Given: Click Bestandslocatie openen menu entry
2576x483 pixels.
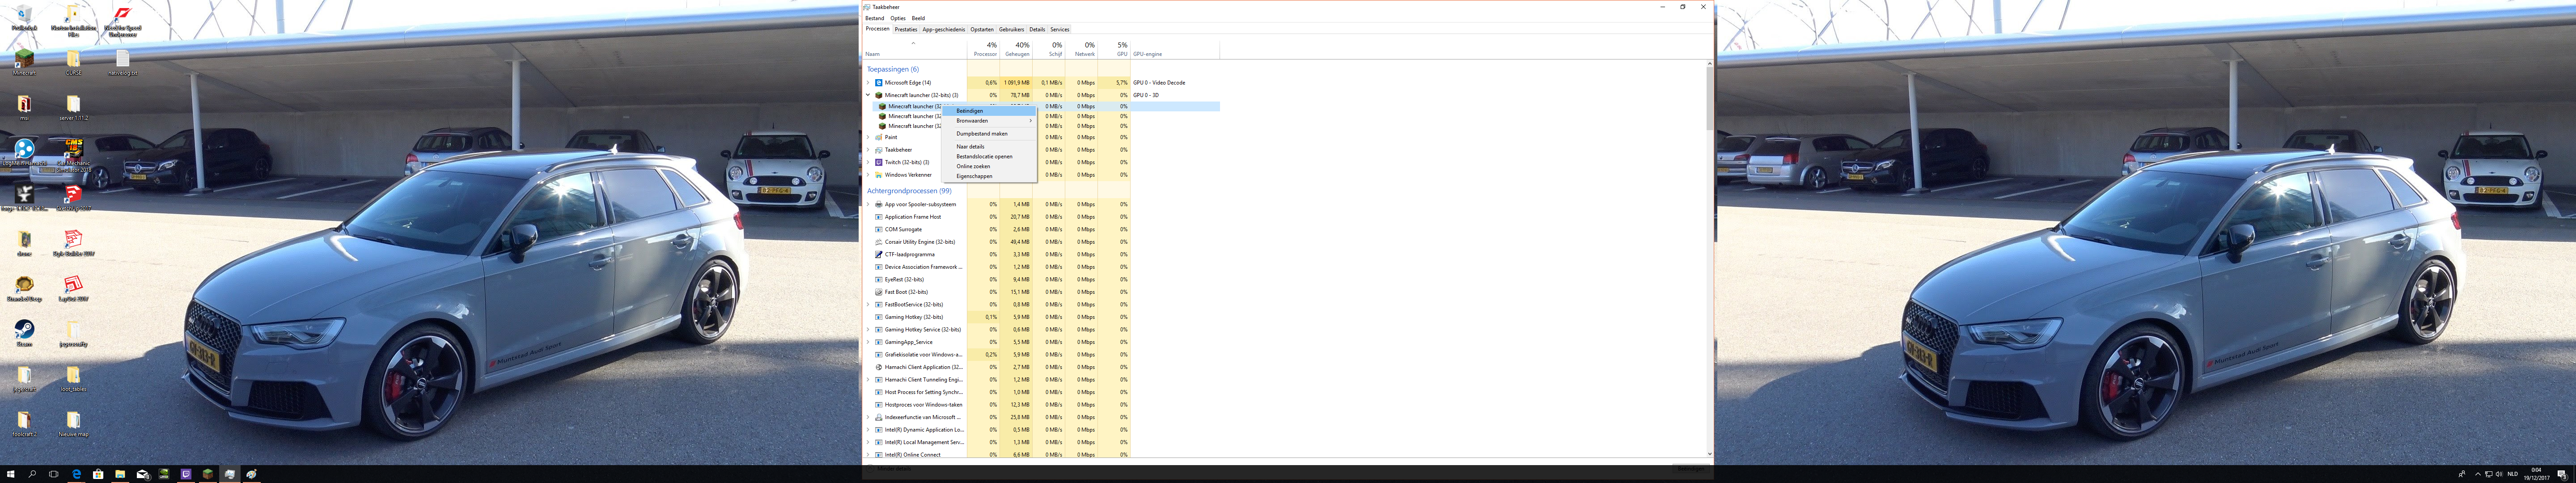Looking at the screenshot, I should tap(984, 156).
